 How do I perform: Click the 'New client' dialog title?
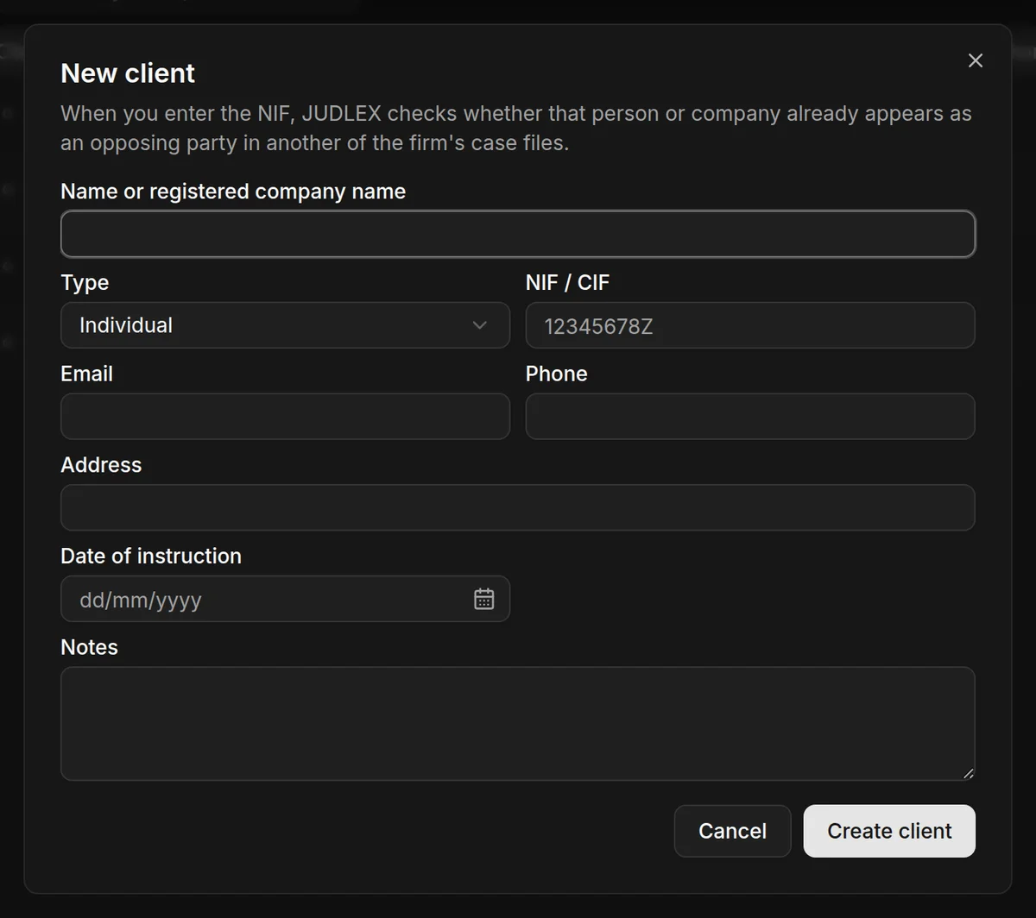click(x=128, y=73)
